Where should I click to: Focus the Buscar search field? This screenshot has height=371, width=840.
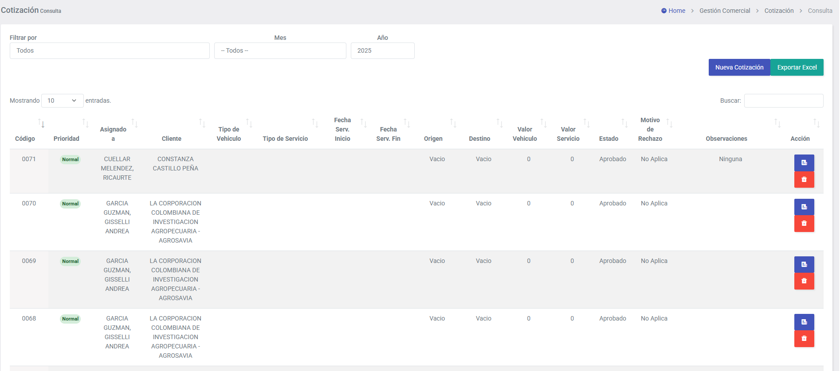pyautogui.click(x=783, y=101)
